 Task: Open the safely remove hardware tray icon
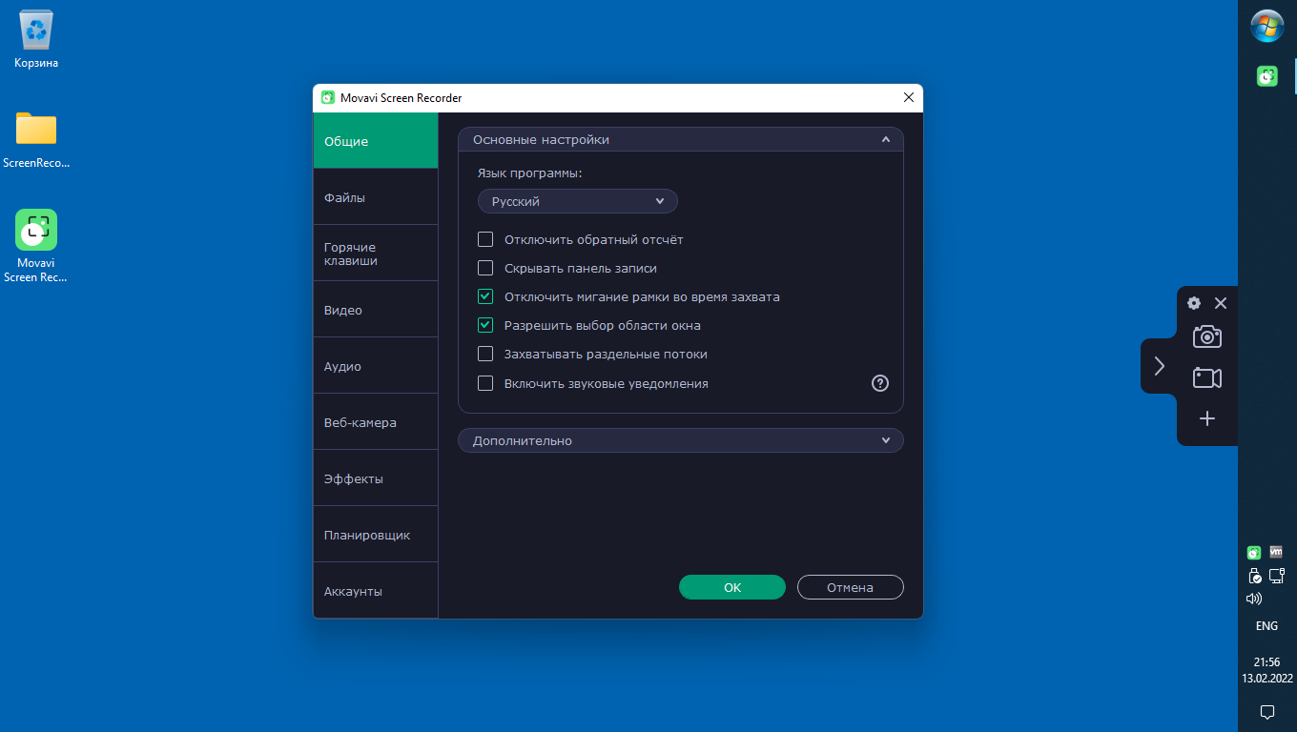1255,576
